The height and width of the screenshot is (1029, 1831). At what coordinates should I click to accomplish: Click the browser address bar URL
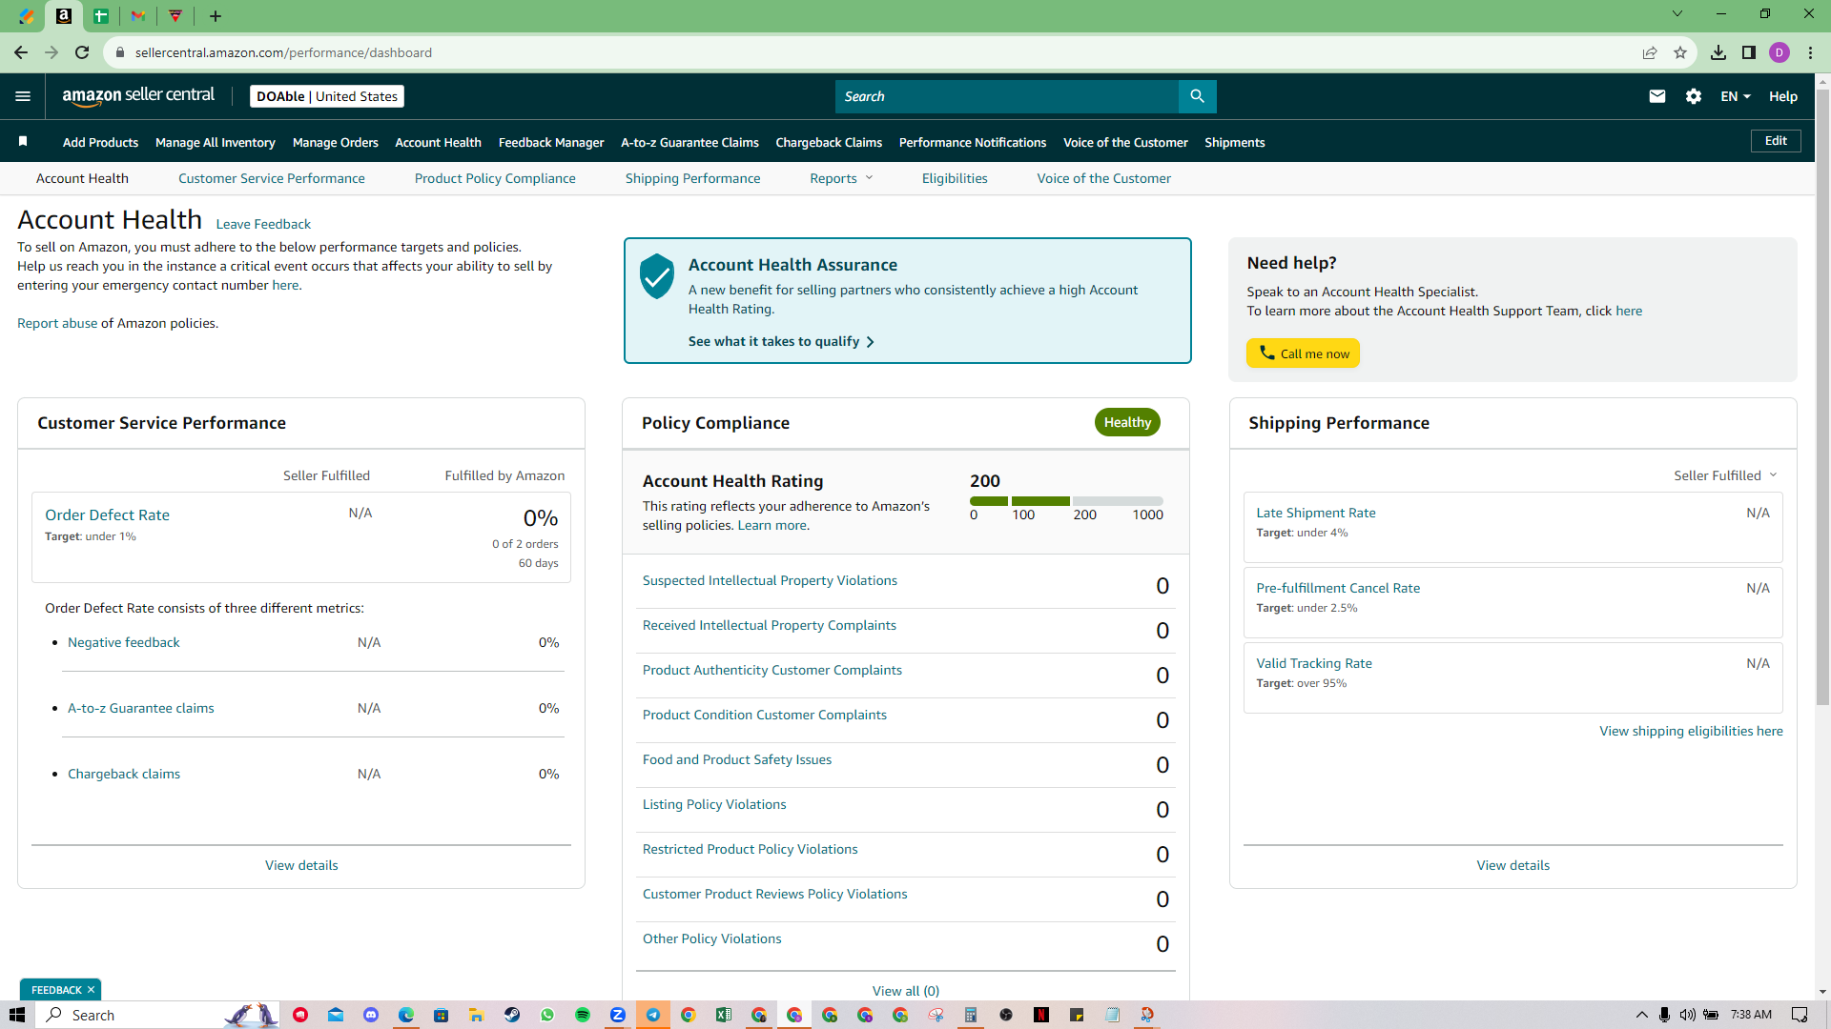pos(283,52)
